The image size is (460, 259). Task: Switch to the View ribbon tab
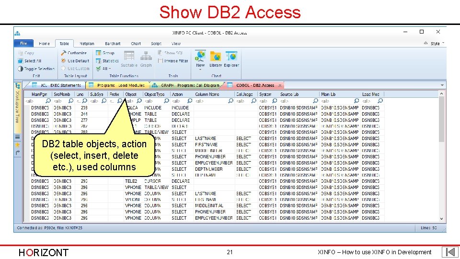pos(176,44)
